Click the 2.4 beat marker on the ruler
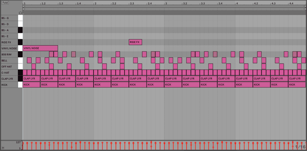This screenshot has height=151, width=307. pyautogui.click(x=150, y=4)
